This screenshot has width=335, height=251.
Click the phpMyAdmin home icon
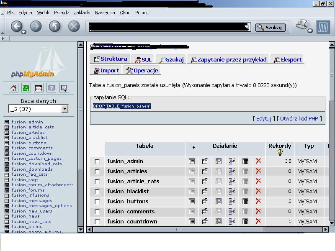click(13, 88)
